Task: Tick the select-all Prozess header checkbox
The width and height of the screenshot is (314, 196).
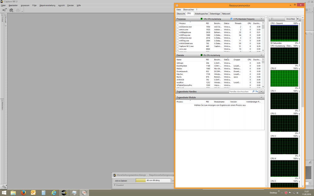Action: (178, 23)
